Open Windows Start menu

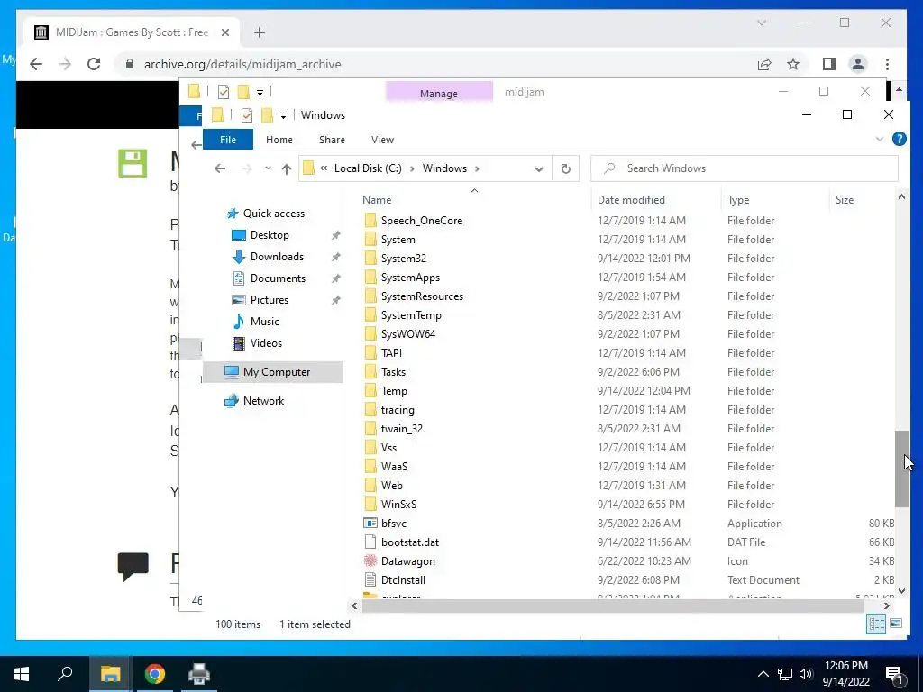click(x=22, y=674)
